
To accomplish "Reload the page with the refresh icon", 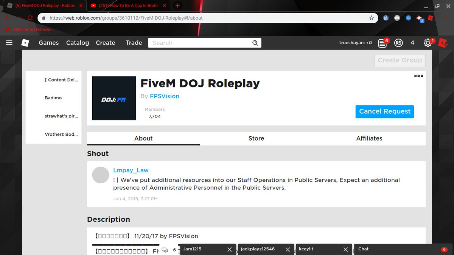I will (30, 18).
